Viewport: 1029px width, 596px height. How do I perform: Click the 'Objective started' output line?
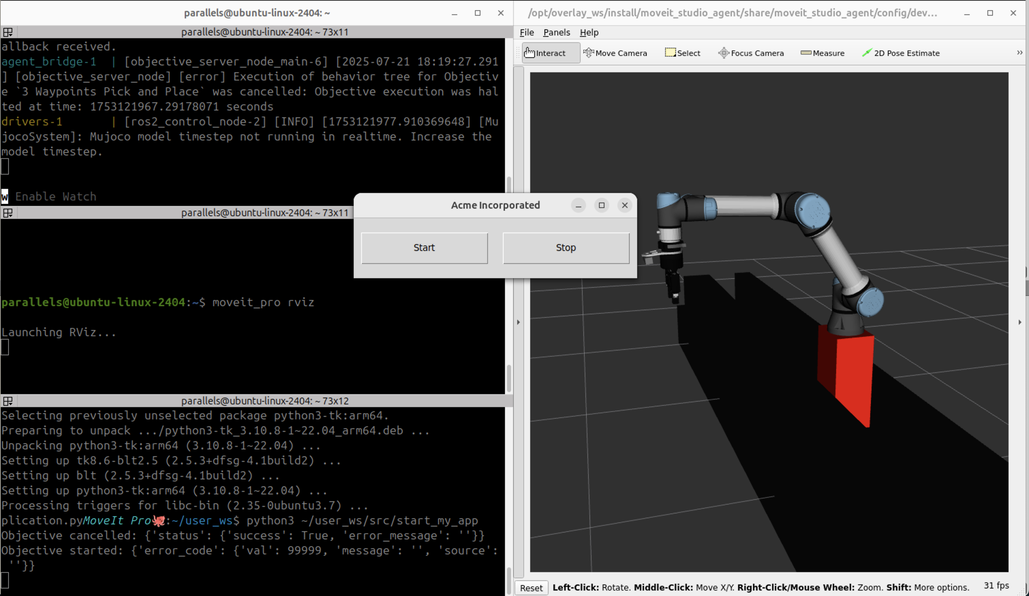coord(249,557)
